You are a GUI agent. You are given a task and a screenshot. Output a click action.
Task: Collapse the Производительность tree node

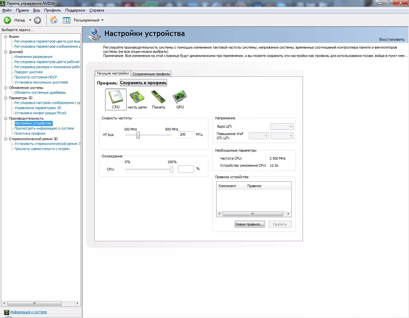point(6,118)
